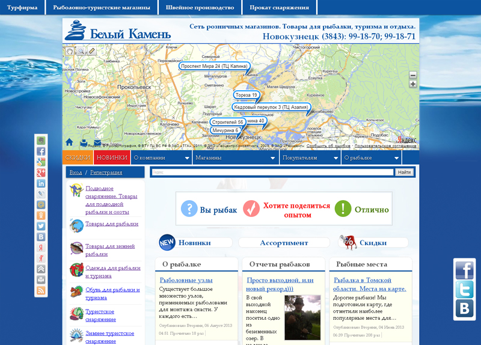Open Туристское снаряжение category link
Screen dimensions: 481x345
[x=100, y=316]
